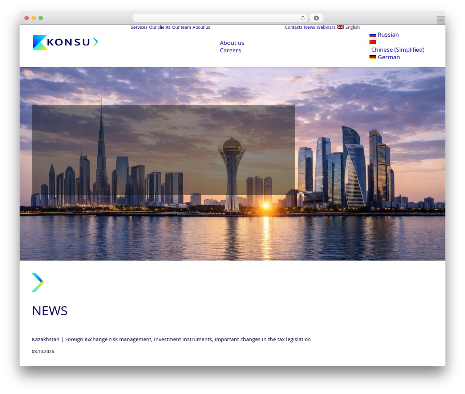This screenshot has height=394, width=465.
Task: Click the city skyline hero image
Action: click(x=232, y=164)
